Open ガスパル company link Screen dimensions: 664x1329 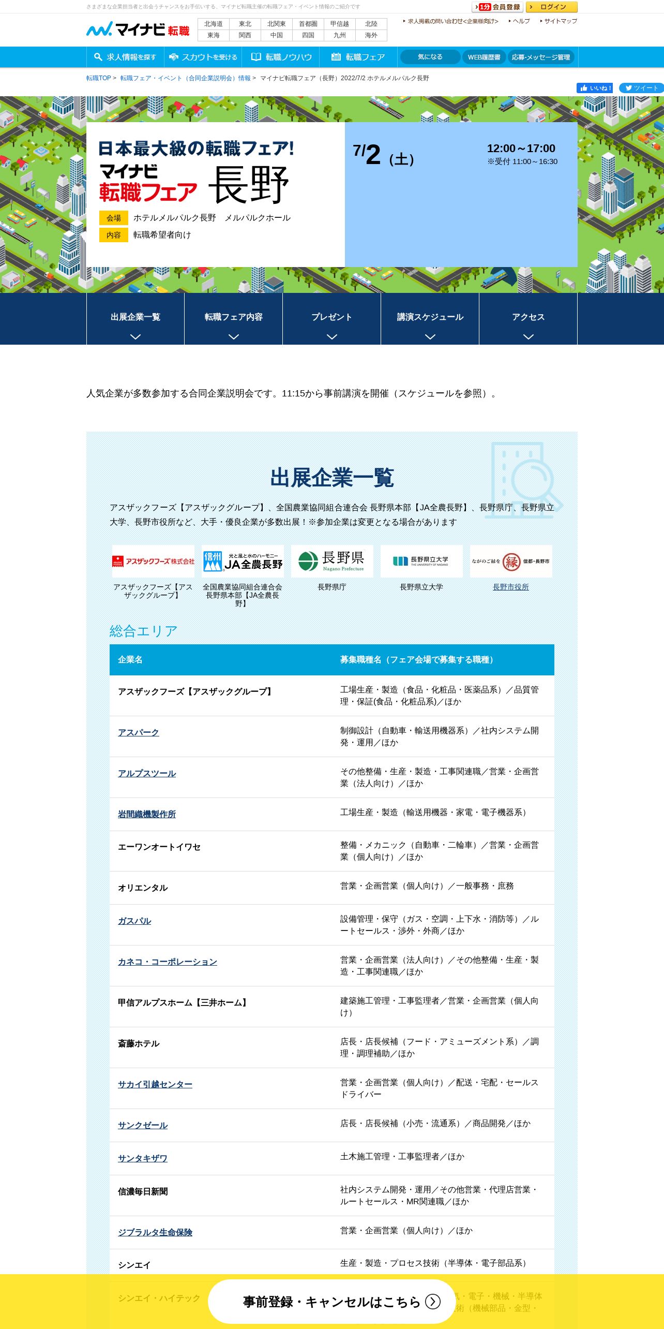point(134,921)
